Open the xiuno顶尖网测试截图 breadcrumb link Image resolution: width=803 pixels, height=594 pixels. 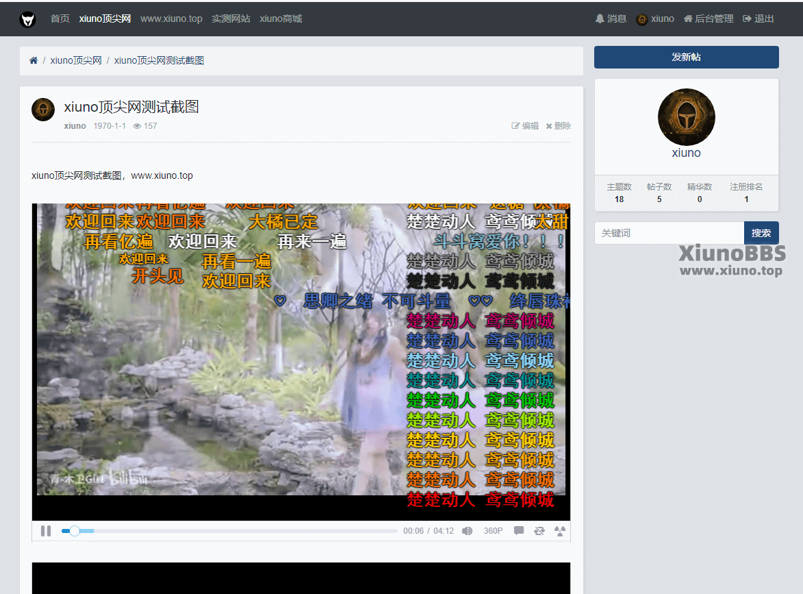tap(159, 60)
